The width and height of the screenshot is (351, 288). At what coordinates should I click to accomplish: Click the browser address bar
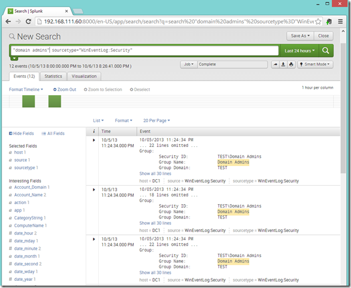(178, 21)
